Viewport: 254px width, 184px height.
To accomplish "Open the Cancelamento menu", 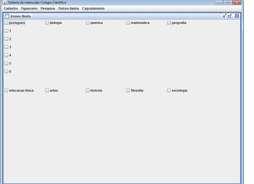I will point(93,8).
